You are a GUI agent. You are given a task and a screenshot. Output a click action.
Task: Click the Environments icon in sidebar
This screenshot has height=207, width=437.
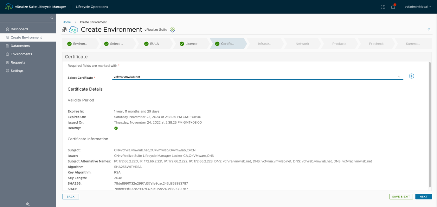tap(7, 54)
